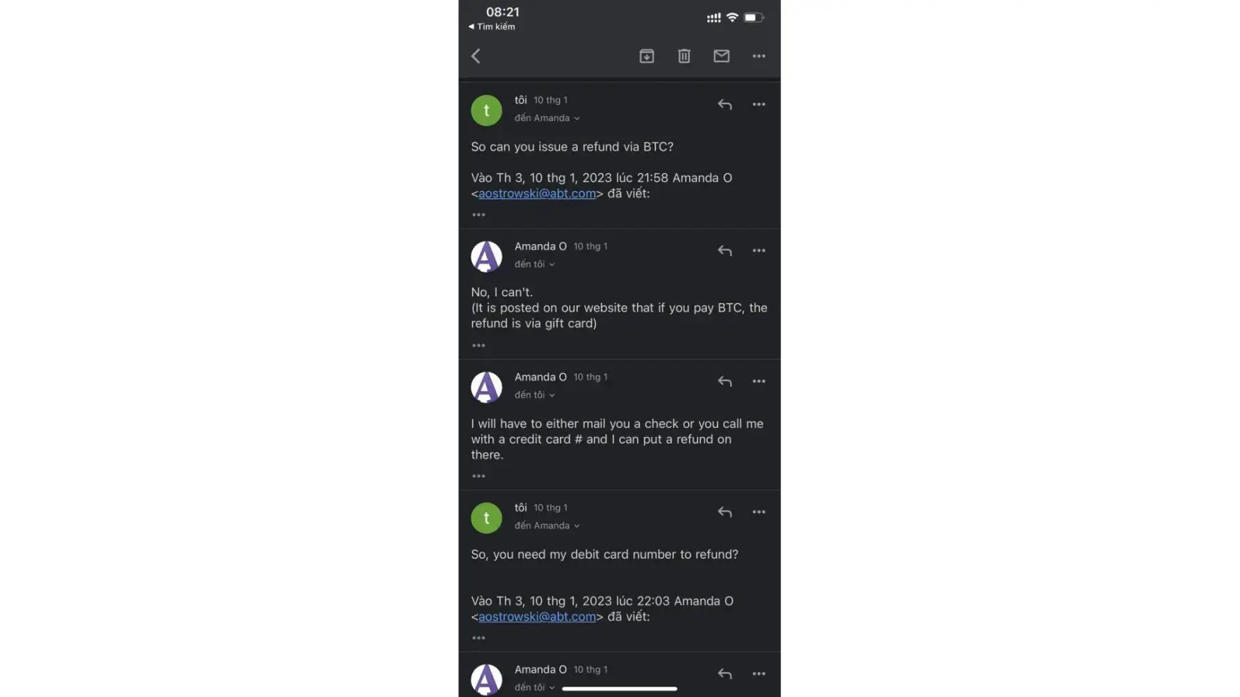Viewport: 1240px width, 697px height.
Task: Mark the conversation as unread
Action: [721, 56]
